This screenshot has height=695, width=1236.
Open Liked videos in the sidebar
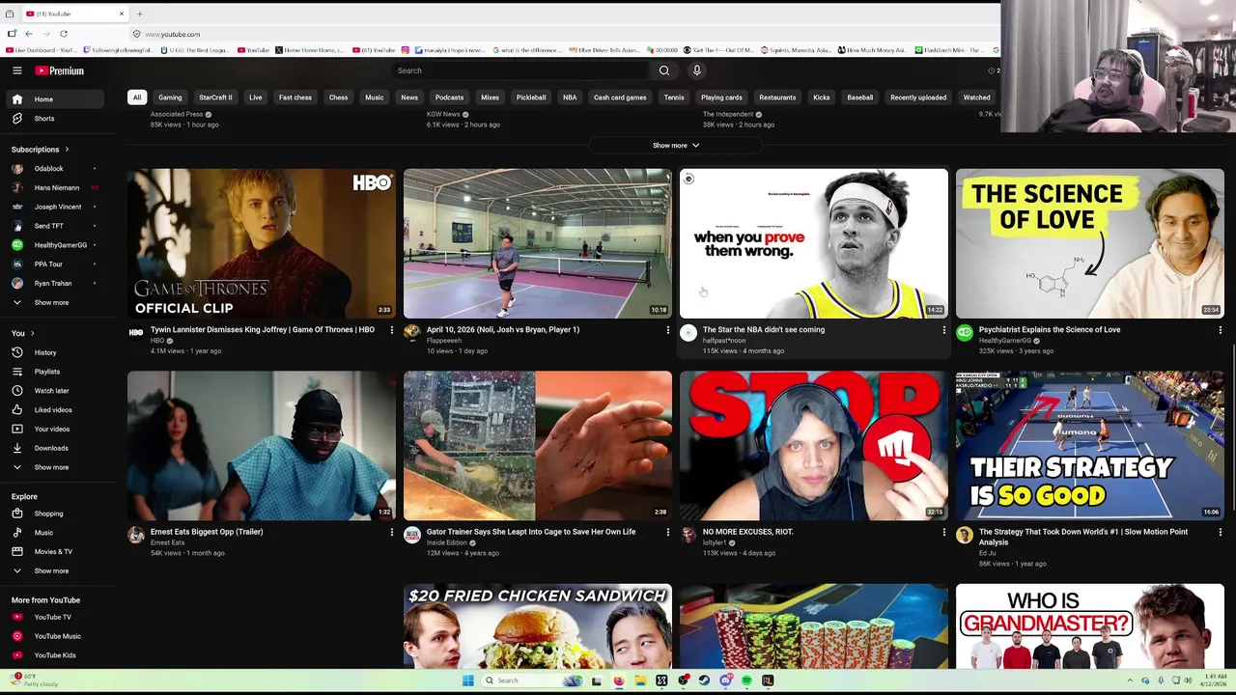(x=54, y=409)
